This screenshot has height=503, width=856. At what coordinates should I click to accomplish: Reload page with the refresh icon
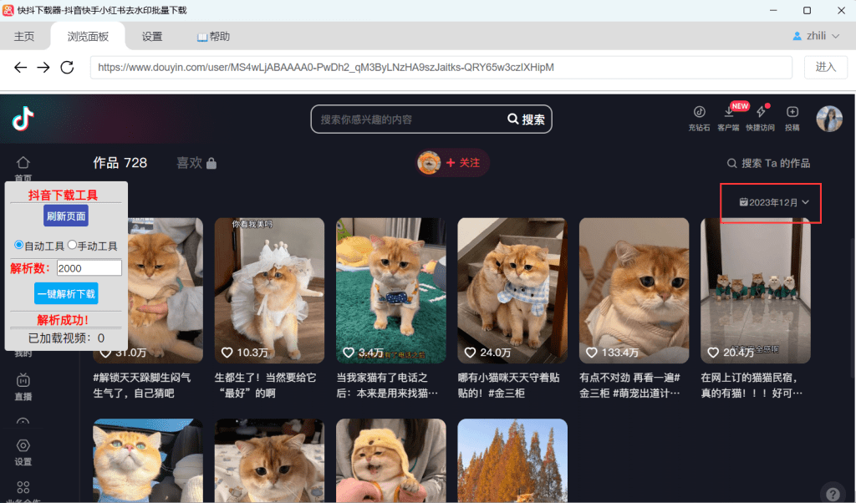[x=67, y=67]
